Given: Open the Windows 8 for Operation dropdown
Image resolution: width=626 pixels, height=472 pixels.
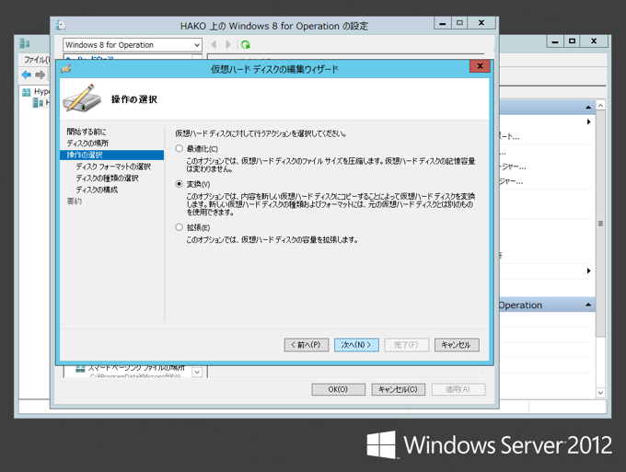Looking at the screenshot, I should 133,45.
